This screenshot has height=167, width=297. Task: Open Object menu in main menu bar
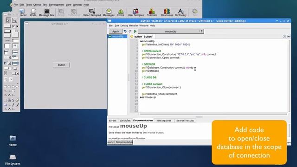click(x=37, y=5)
